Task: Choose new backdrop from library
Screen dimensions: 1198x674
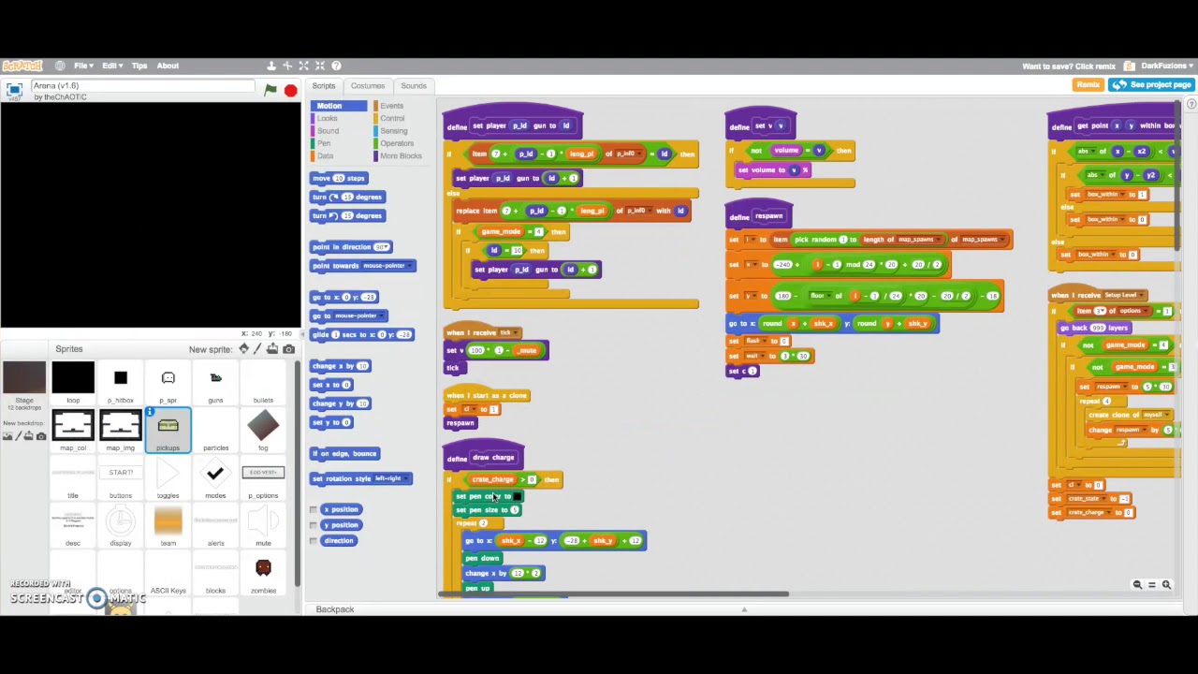Action: [7, 436]
